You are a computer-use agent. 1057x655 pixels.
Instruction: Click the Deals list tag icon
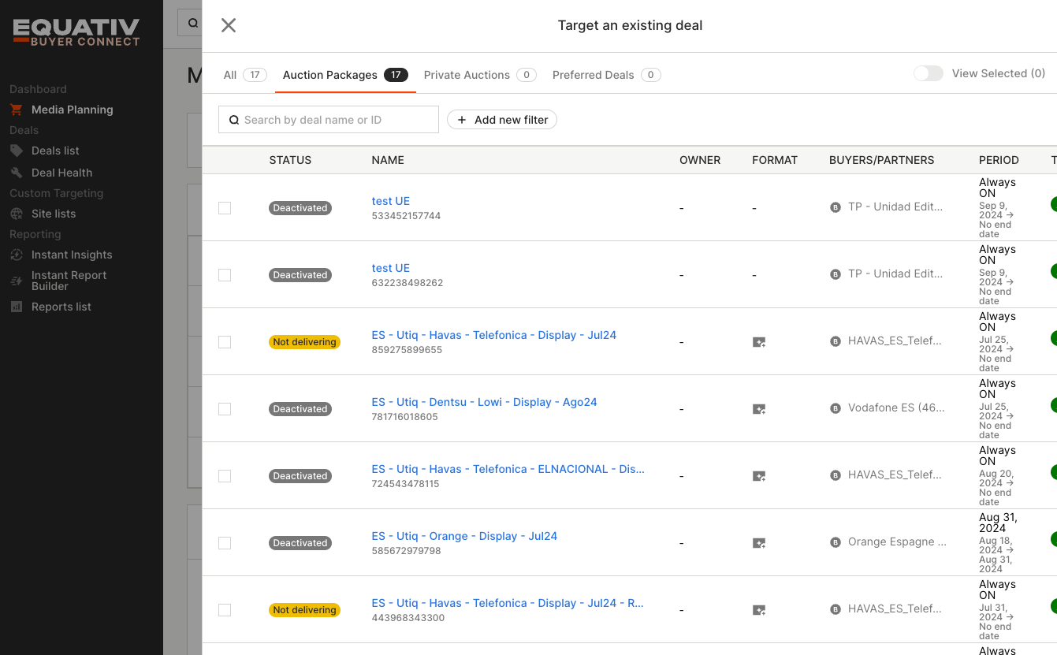coord(16,151)
